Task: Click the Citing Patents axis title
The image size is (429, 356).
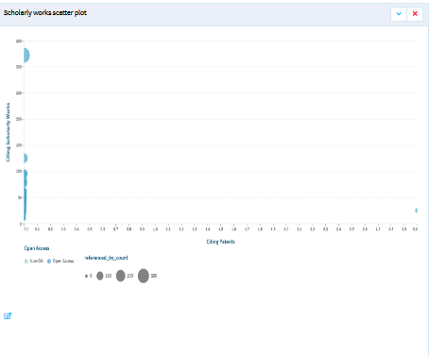Action: point(221,242)
